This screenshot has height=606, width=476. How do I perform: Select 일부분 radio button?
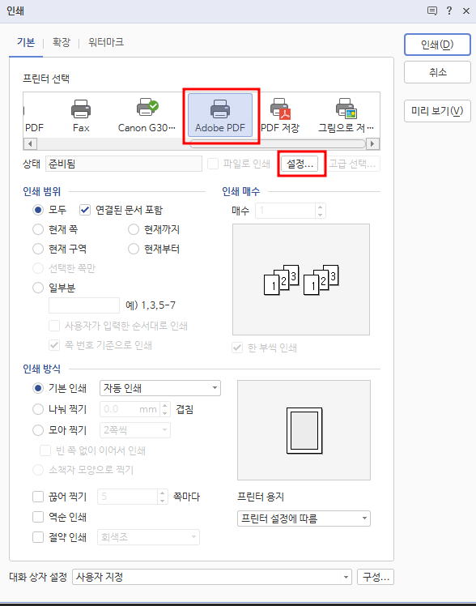pos(38,288)
